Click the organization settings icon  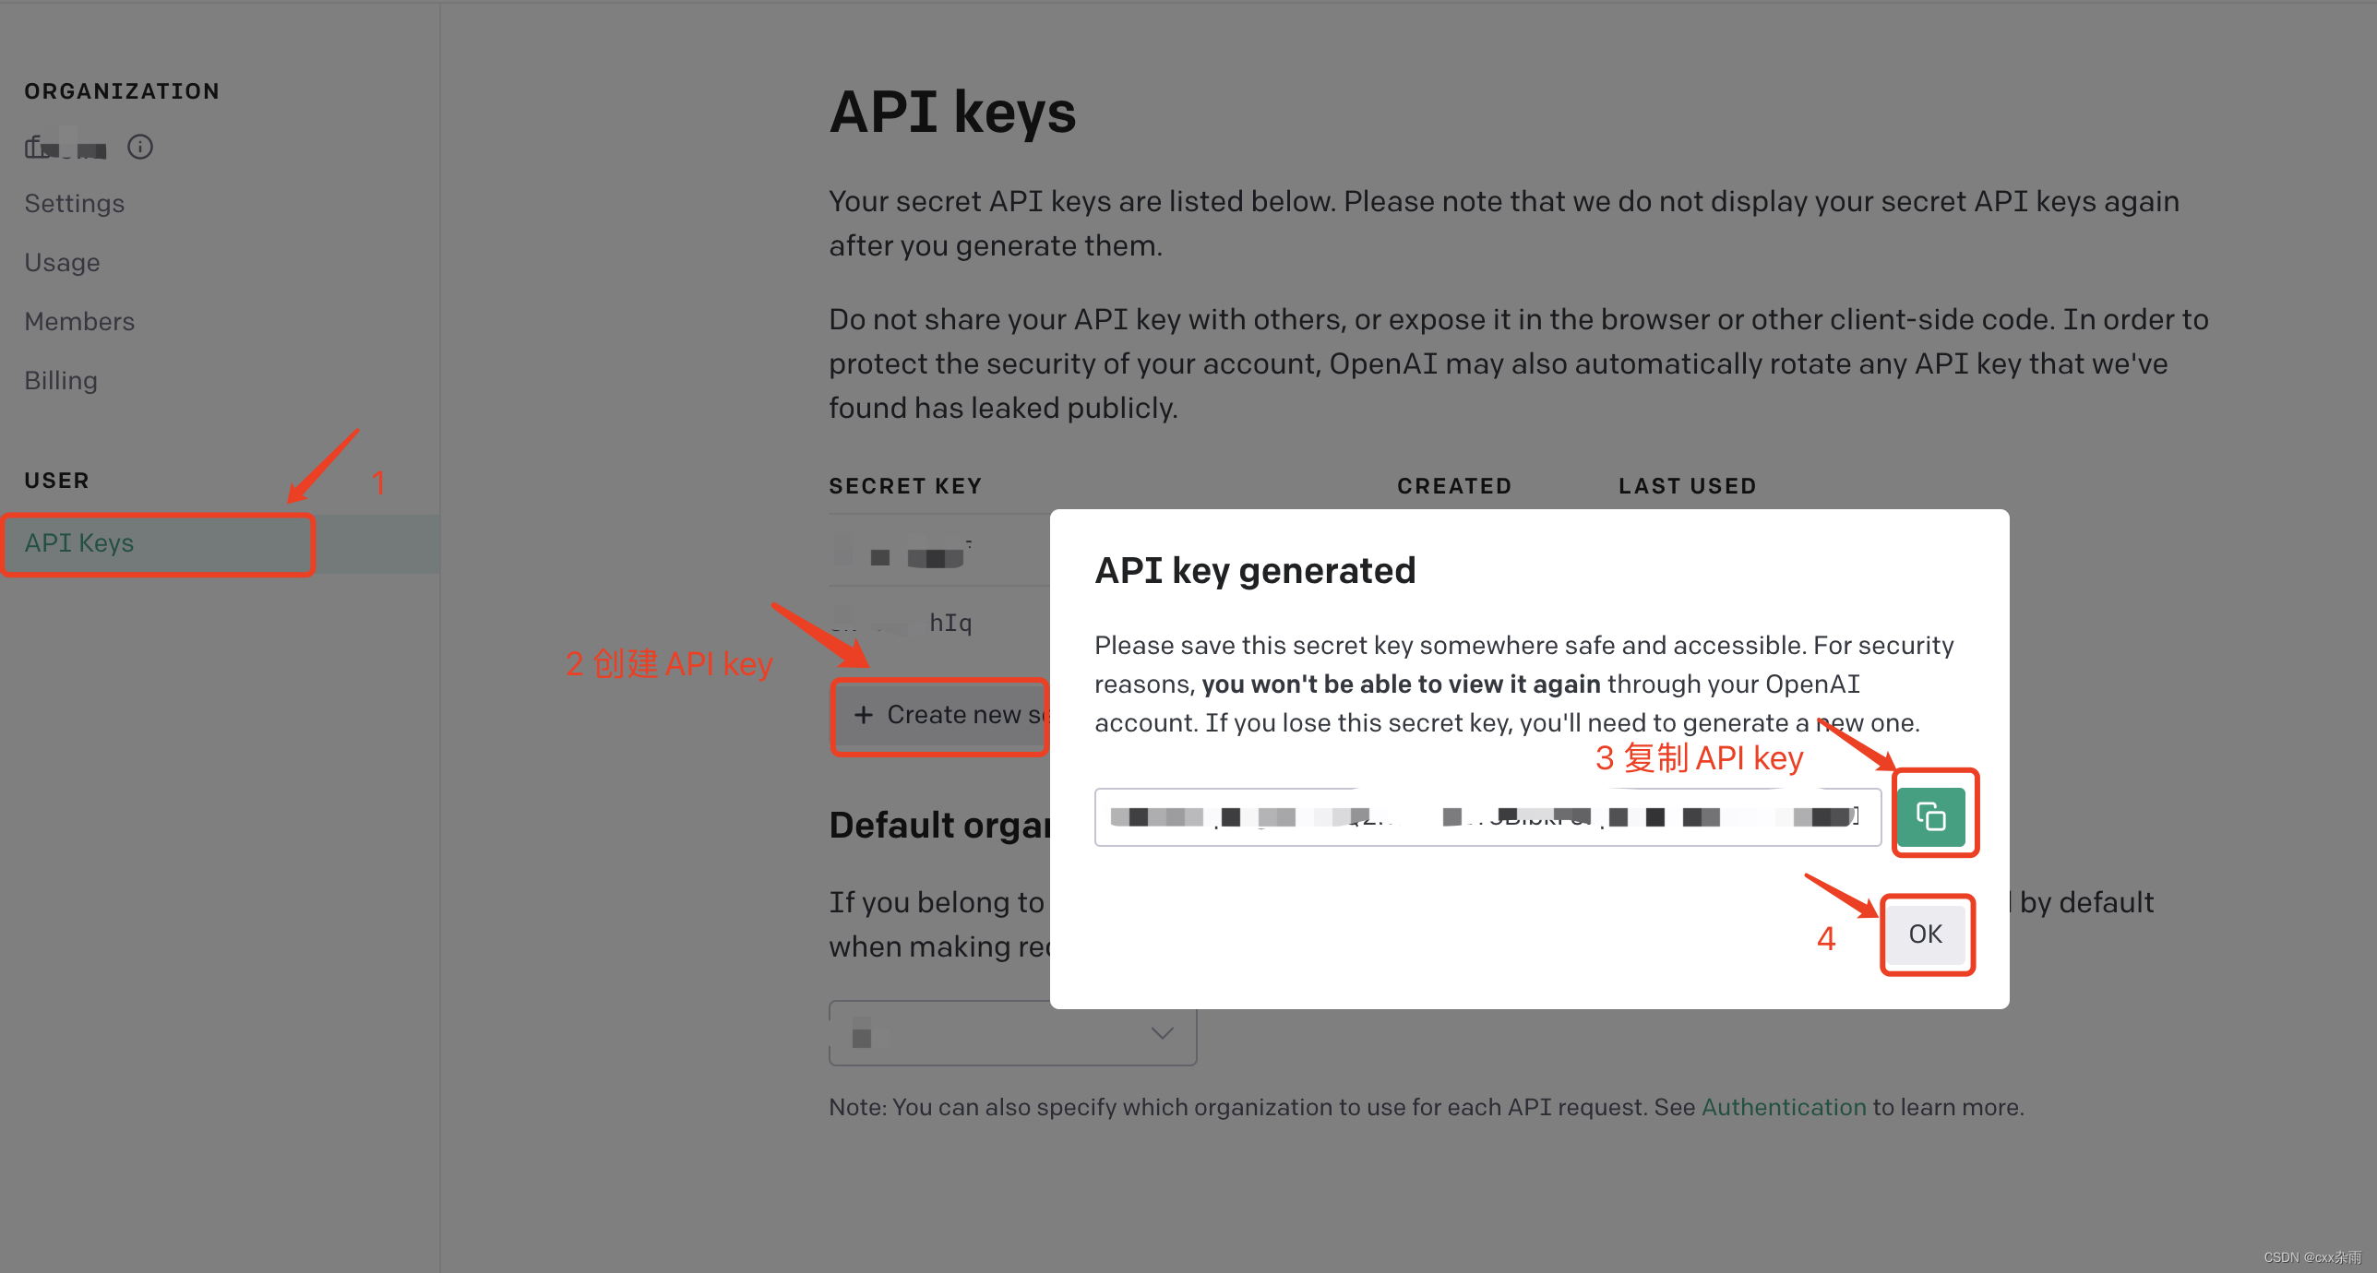coord(140,148)
